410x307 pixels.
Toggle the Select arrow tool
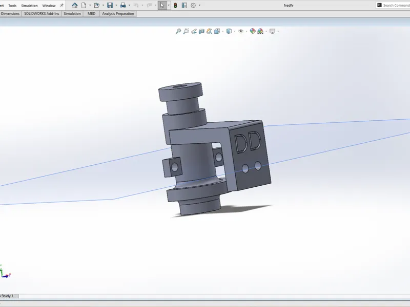[x=162, y=5]
